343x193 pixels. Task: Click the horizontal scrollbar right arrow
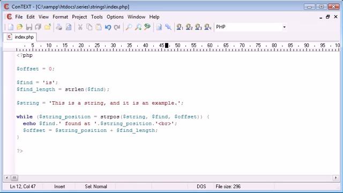coord(336,177)
